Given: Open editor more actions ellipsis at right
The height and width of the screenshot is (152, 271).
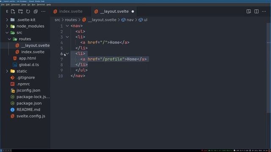Looking at the screenshot, I should [264, 11].
